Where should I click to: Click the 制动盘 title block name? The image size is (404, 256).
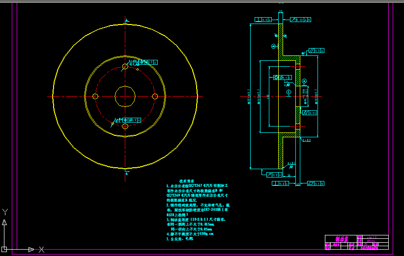(342, 239)
